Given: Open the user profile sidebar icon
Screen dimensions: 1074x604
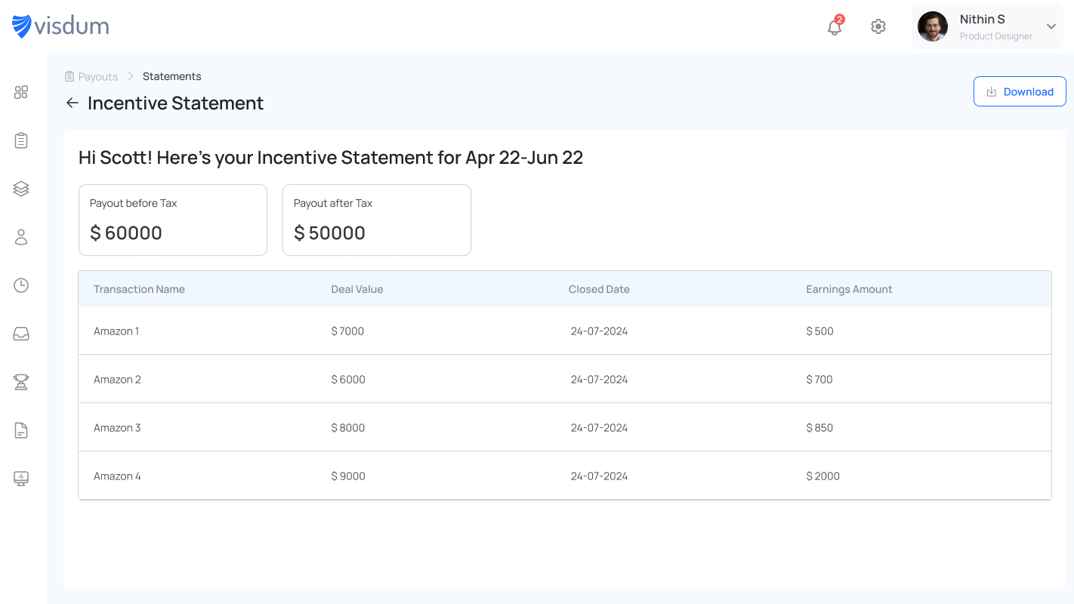Looking at the screenshot, I should (x=21, y=237).
